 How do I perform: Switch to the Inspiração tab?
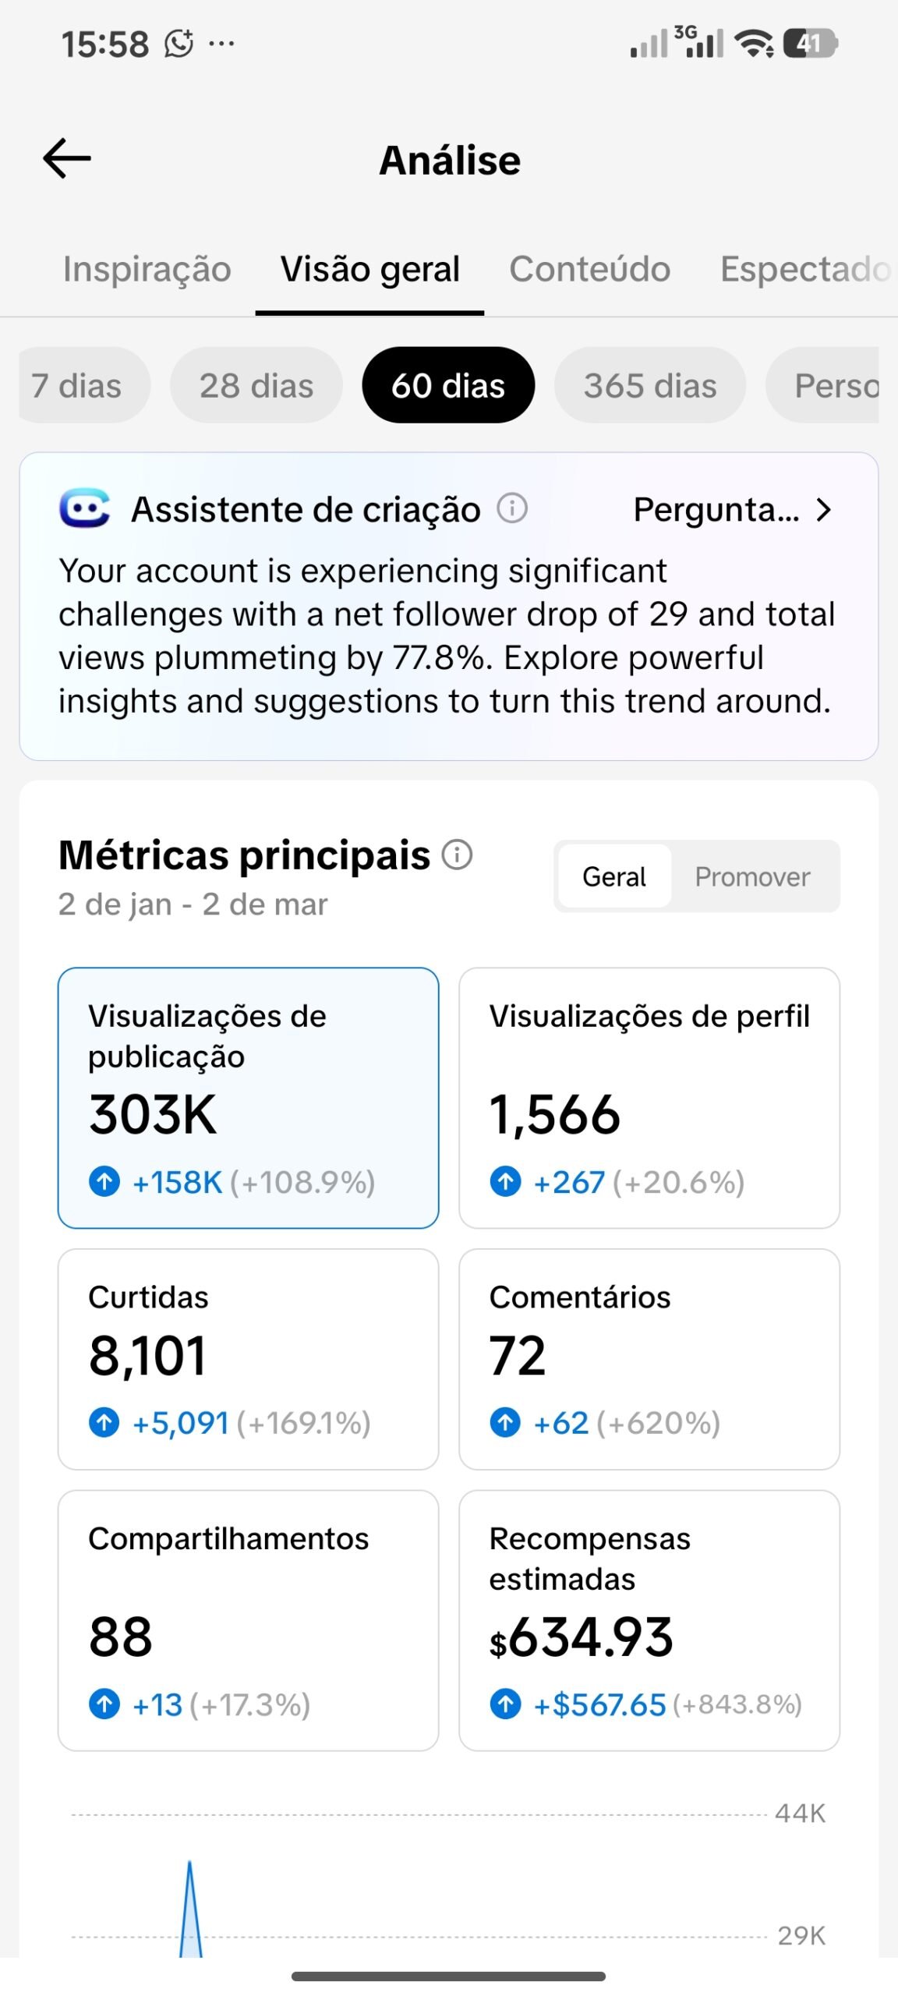pos(147,269)
